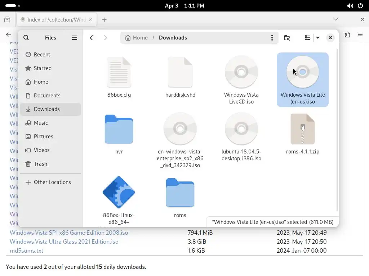This screenshot has height=276, width=369.
Task: Click Home in the path bar
Action: click(x=137, y=37)
